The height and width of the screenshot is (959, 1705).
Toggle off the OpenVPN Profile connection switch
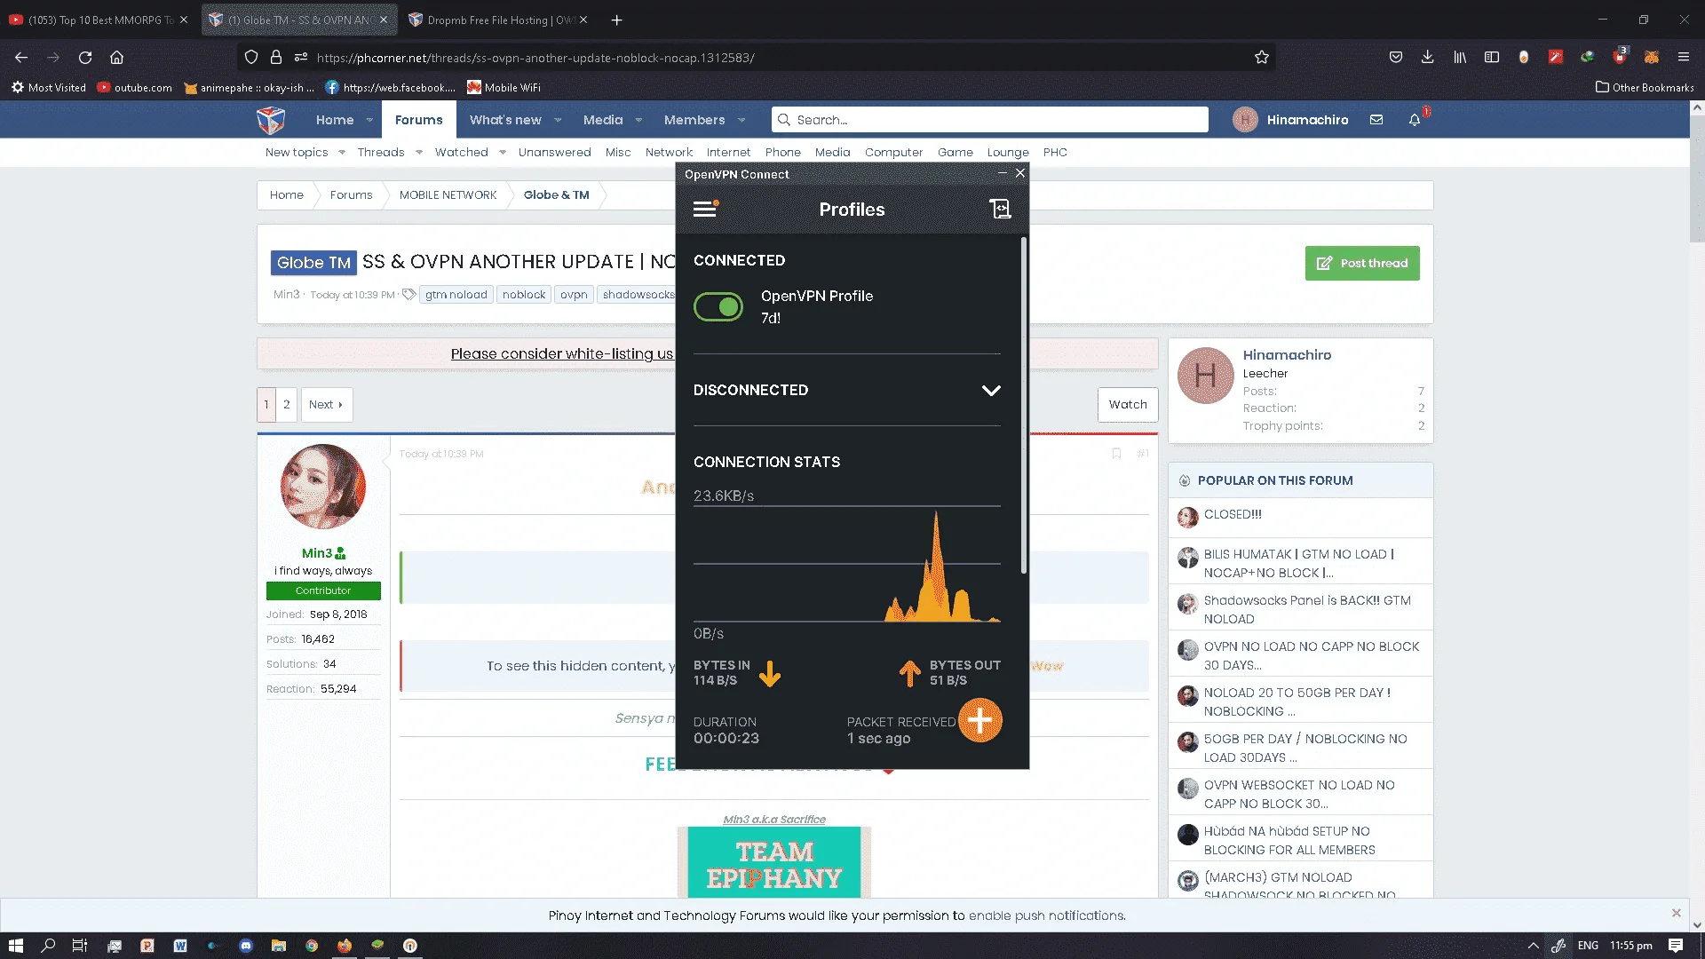pyautogui.click(x=718, y=306)
